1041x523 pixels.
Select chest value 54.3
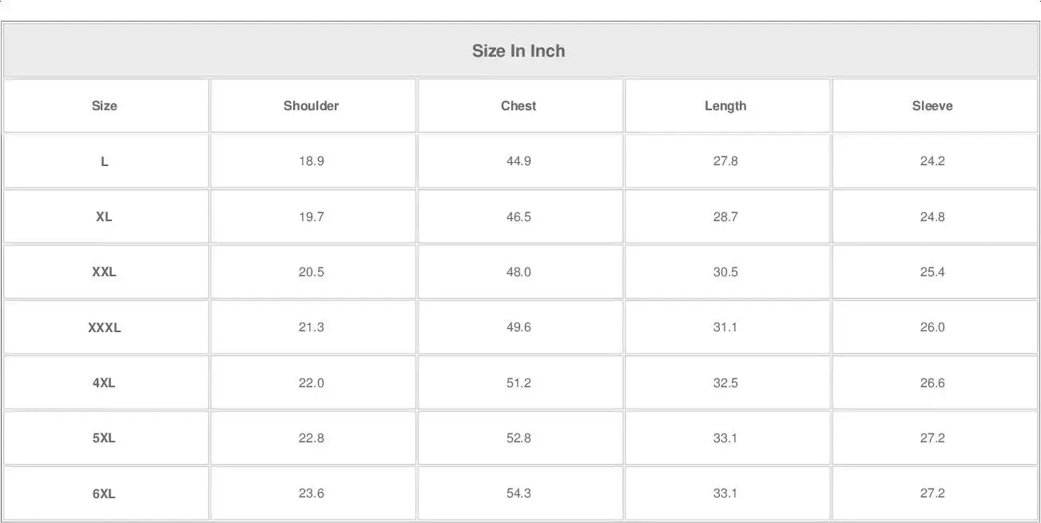click(x=519, y=493)
